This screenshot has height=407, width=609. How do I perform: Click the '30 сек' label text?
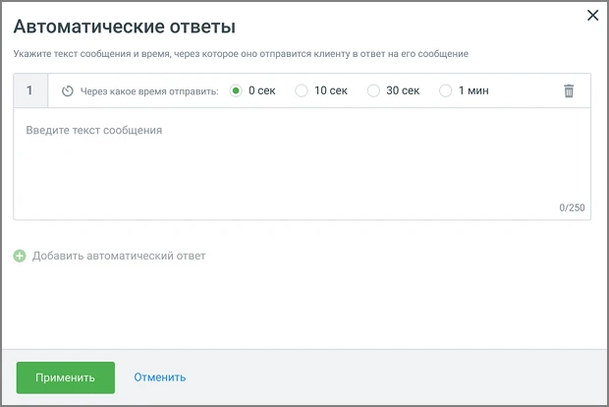[x=403, y=90]
